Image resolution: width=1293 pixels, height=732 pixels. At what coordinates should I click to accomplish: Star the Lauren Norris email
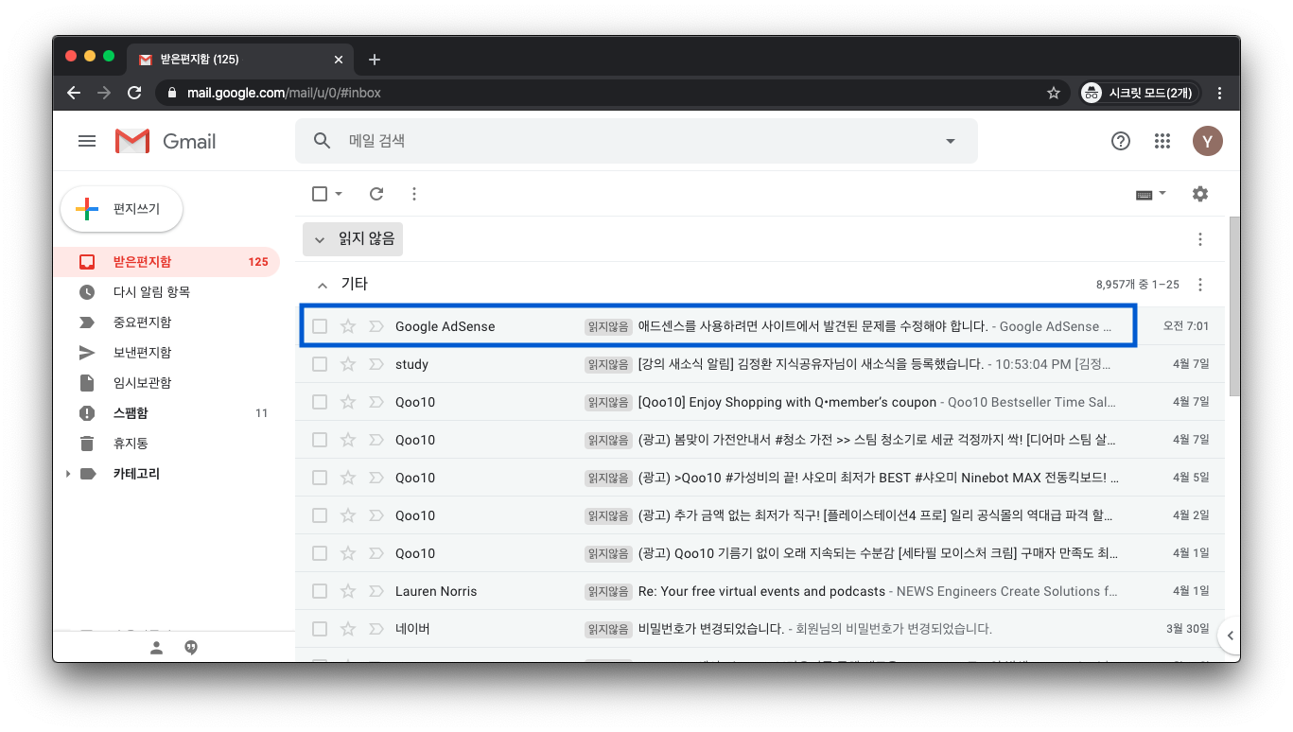[348, 591]
